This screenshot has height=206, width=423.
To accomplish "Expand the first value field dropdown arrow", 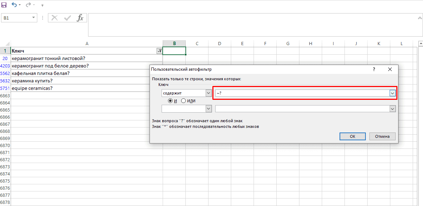I will 392,93.
